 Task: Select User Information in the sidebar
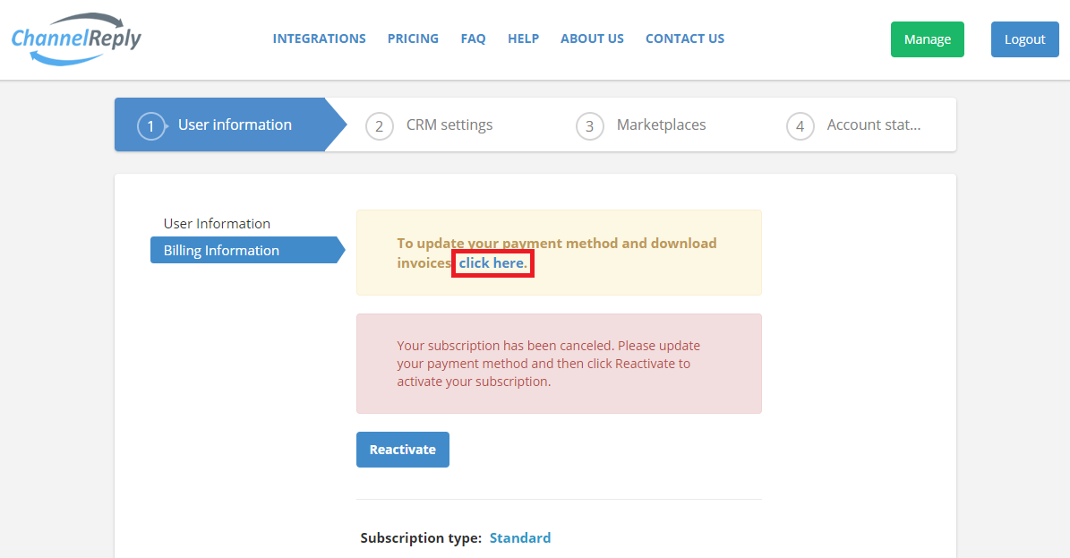[217, 223]
